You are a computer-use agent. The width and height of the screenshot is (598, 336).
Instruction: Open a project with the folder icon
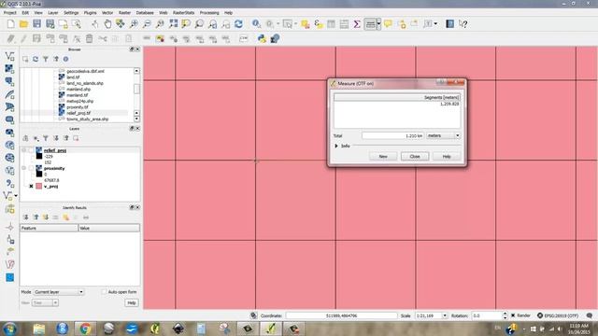23,24
